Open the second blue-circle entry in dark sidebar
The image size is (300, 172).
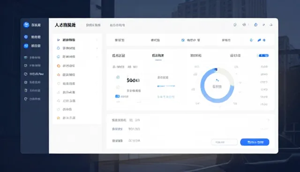32,46
